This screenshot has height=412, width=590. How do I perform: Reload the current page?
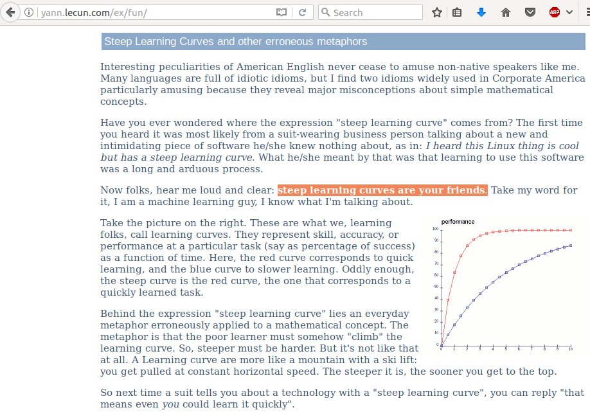302,12
